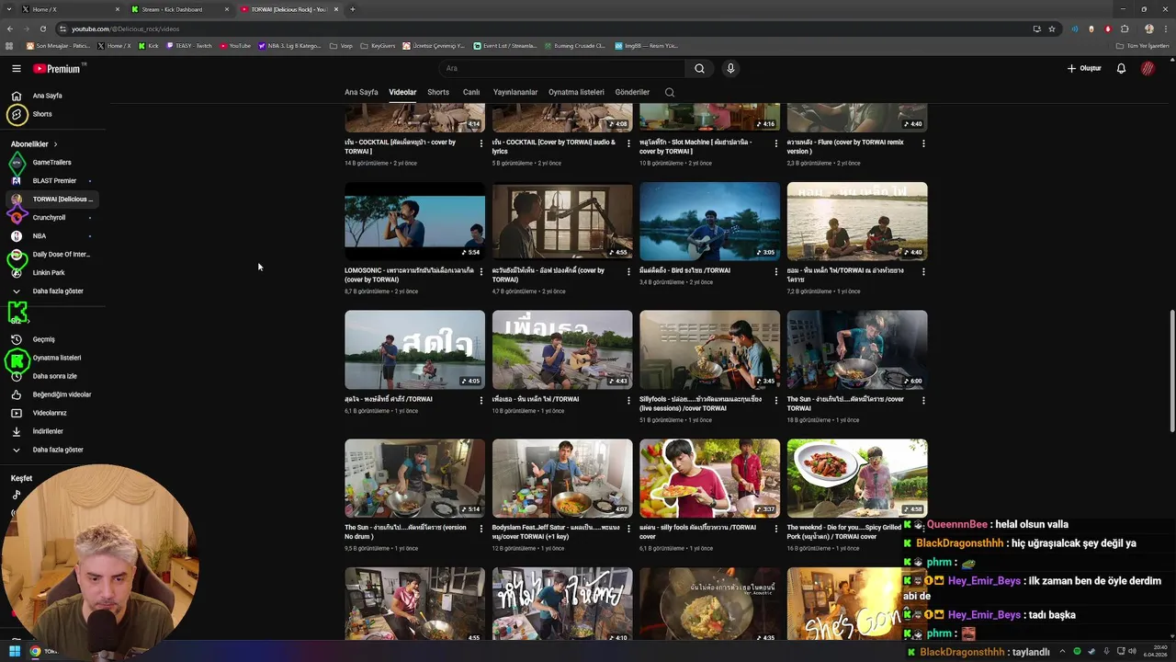Open options for Flure cover remix video
This screenshot has width=1176, height=662.
(x=923, y=143)
